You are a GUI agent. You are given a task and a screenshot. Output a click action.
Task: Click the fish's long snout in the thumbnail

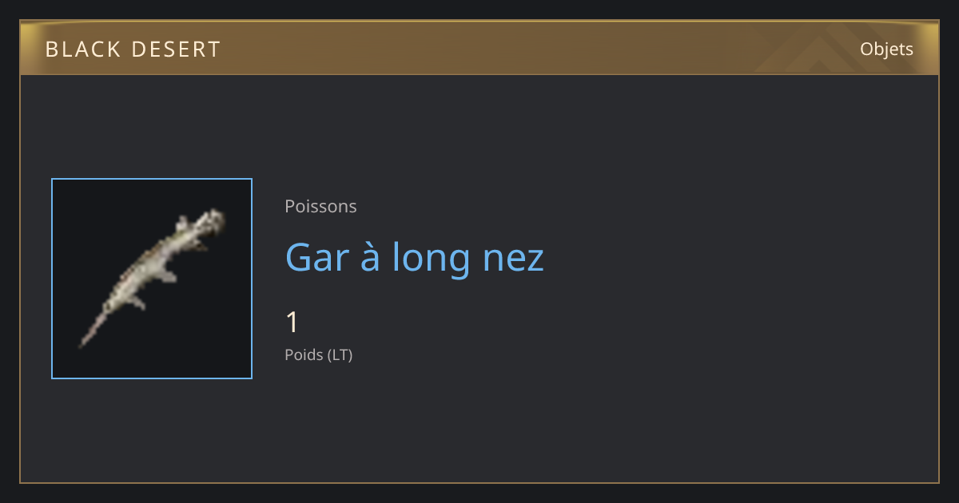coord(94,327)
